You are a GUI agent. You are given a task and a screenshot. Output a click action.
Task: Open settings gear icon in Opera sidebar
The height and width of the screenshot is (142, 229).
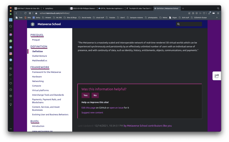point(11,96)
